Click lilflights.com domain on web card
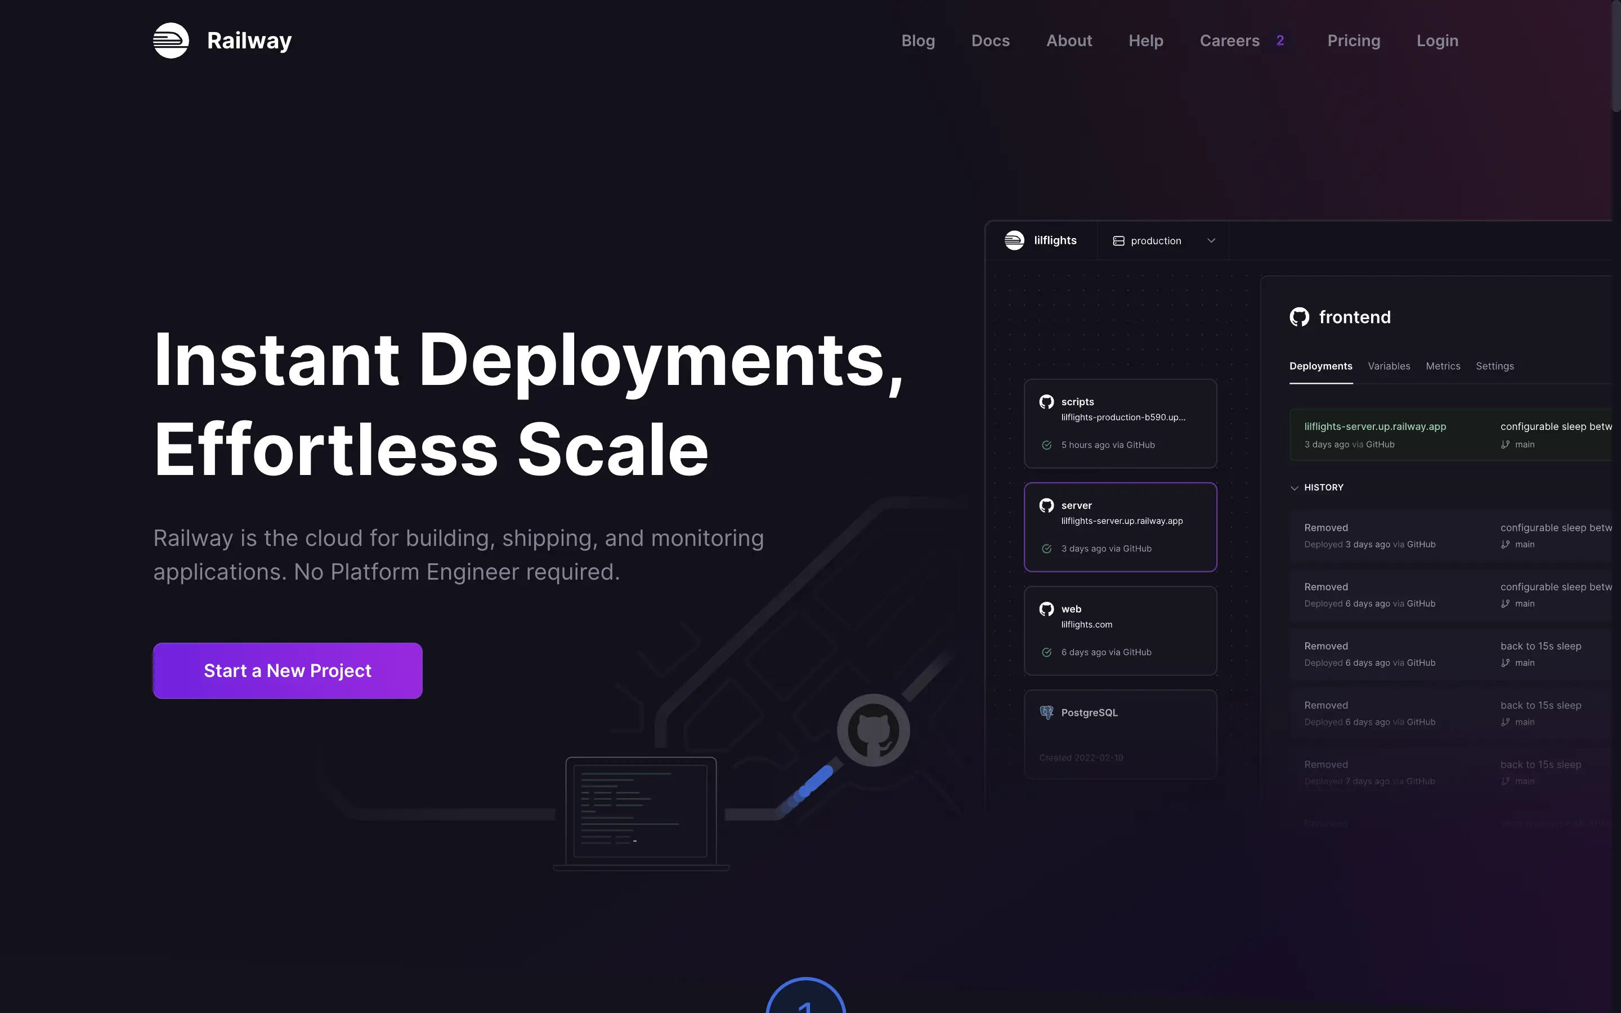The height and width of the screenshot is (1013, 1621). click(x=1086, y=625)
